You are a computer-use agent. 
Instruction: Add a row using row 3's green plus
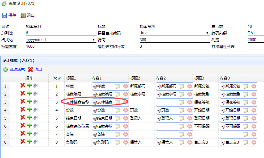point(29,102)
